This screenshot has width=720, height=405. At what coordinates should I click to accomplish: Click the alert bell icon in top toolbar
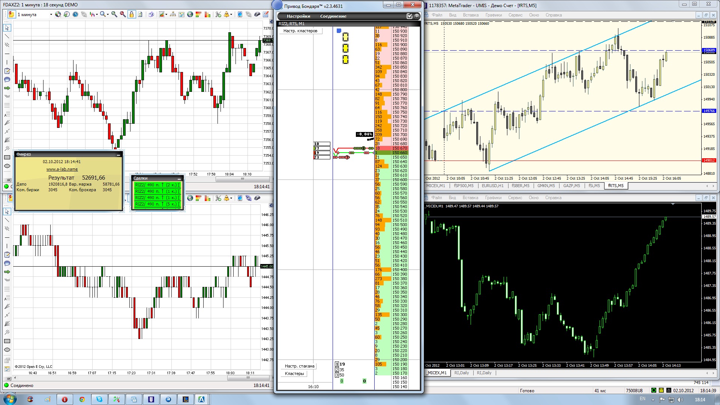tap(226, 14)
